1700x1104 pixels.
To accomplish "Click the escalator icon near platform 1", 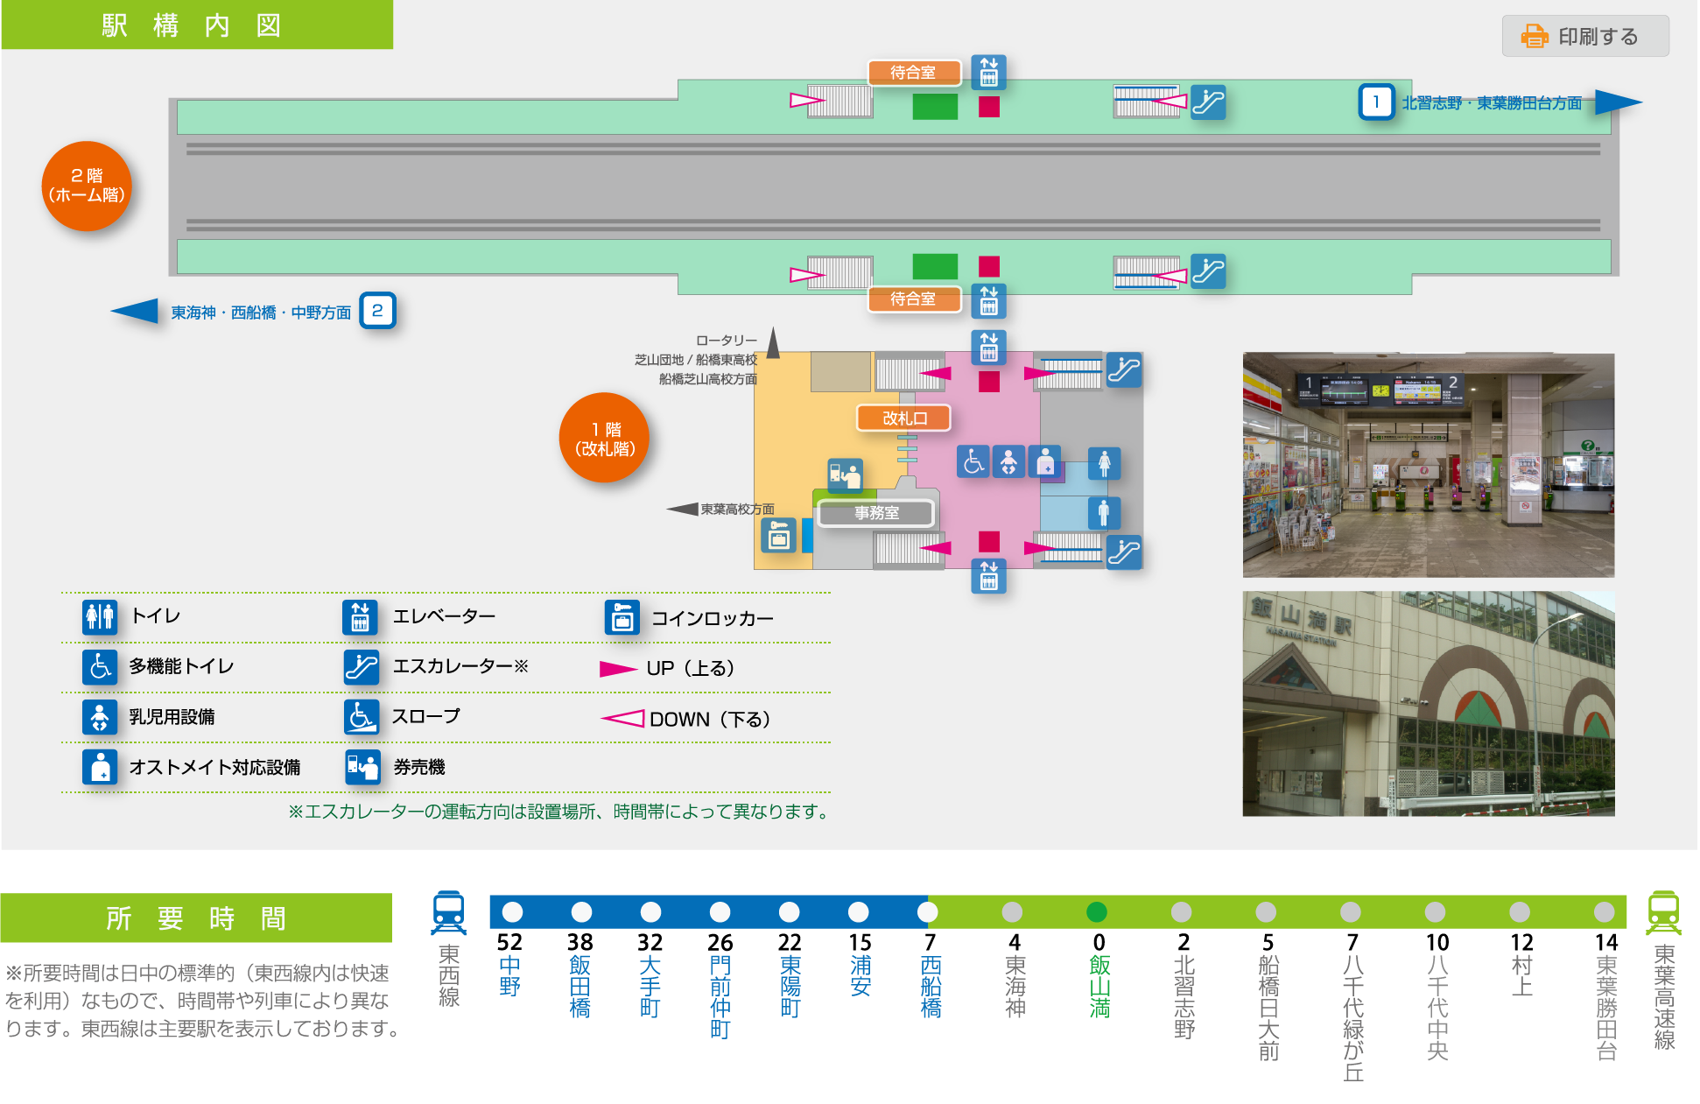I will coord(1208,102).
